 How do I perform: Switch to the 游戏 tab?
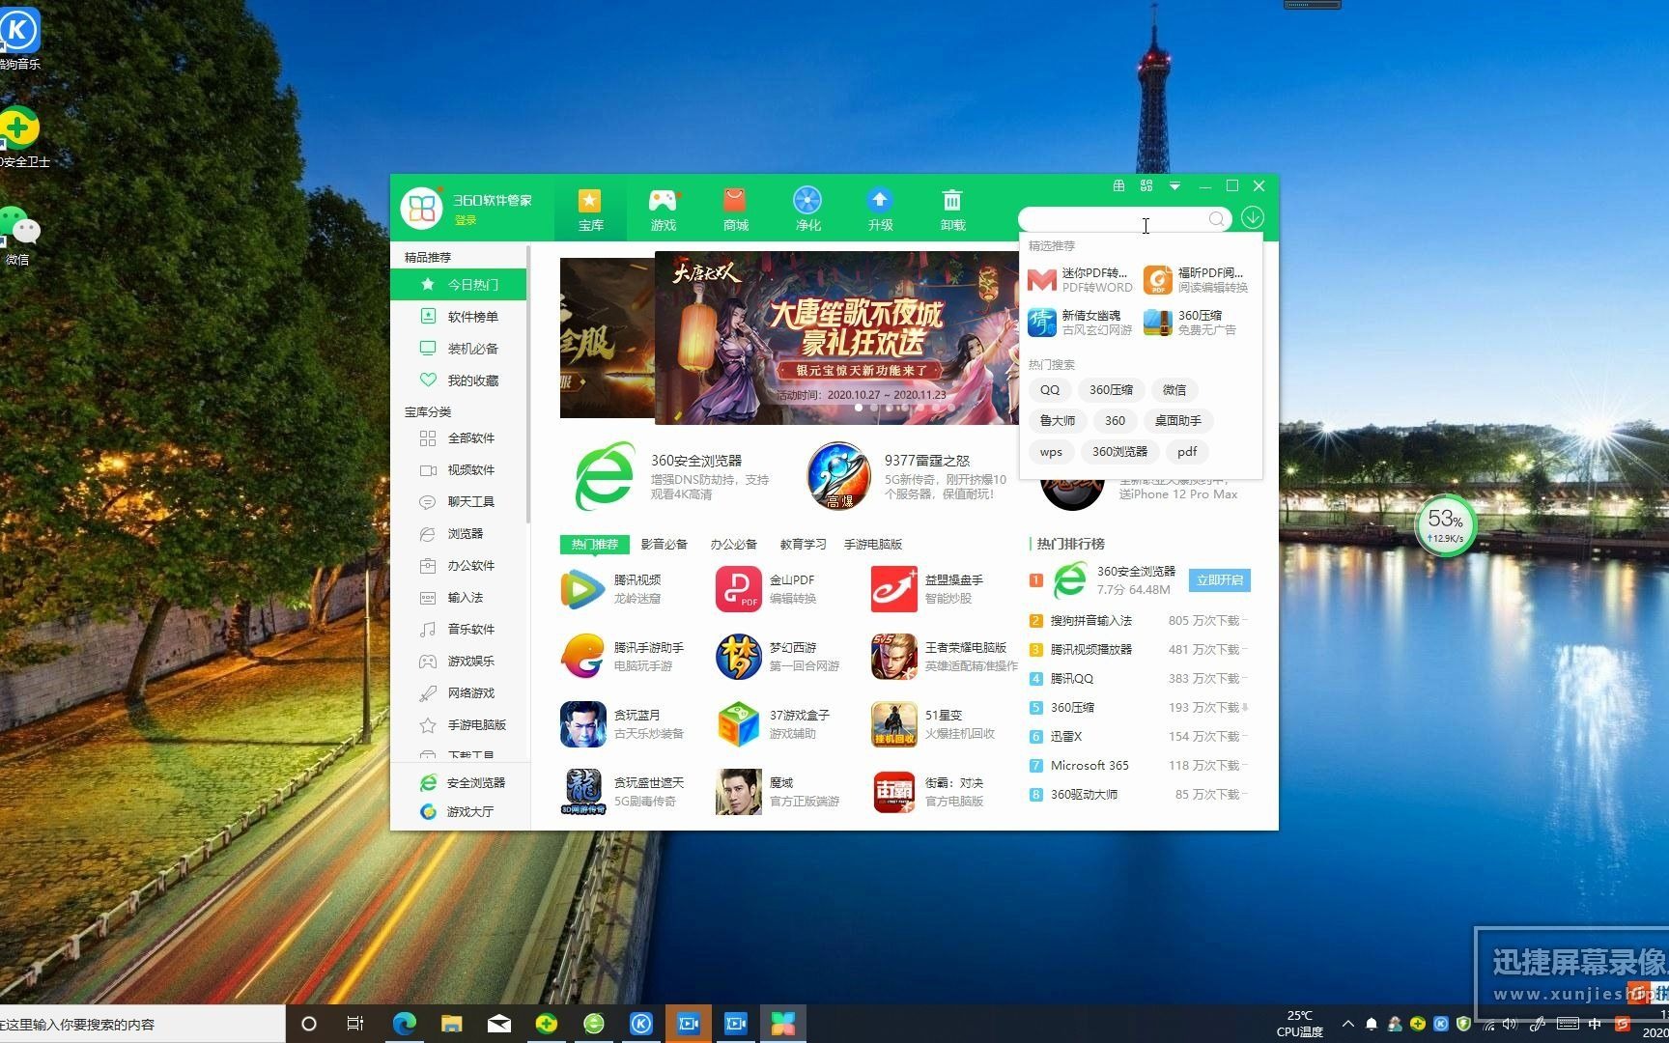[x=663, y=210]
